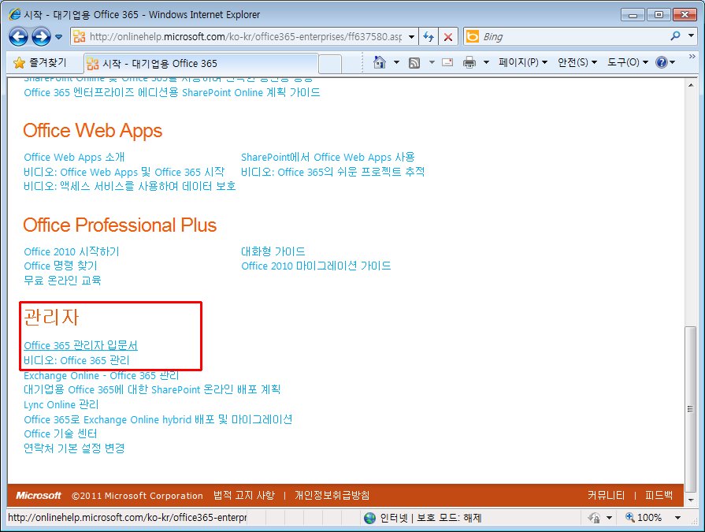Open Office 2010 마이그레이션 가이드 link
Image resolution: width=705 pixels, height=532 pixels.
316,266
